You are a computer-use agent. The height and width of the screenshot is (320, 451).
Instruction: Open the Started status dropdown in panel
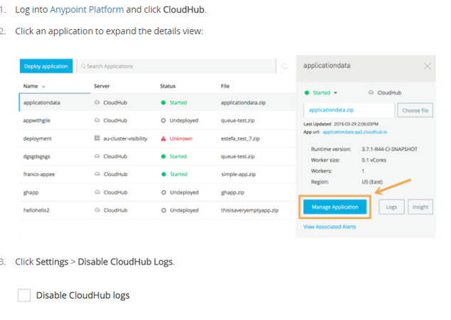(x=335, y=93)
